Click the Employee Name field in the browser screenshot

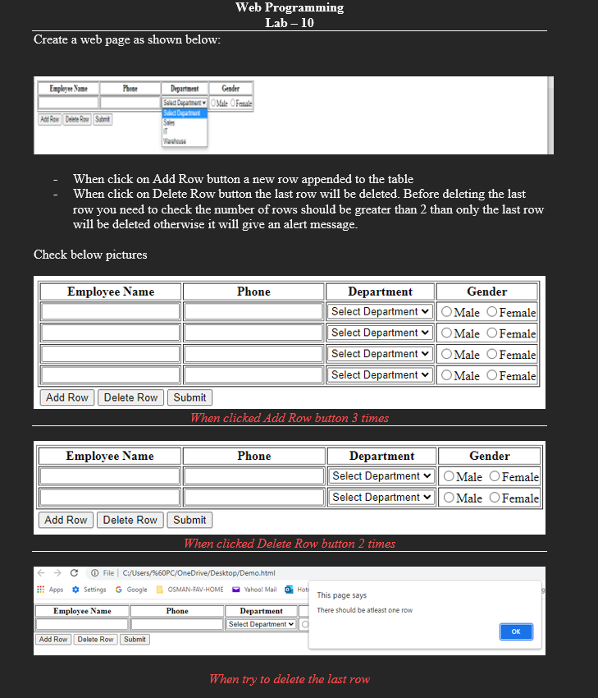(x=82, y=624)
